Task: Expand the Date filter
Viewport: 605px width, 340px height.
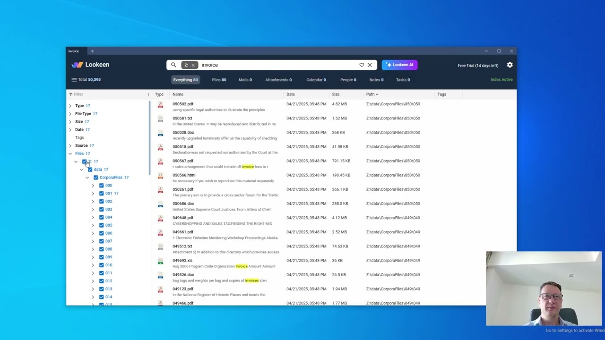Action: click(x=70, y=129)
